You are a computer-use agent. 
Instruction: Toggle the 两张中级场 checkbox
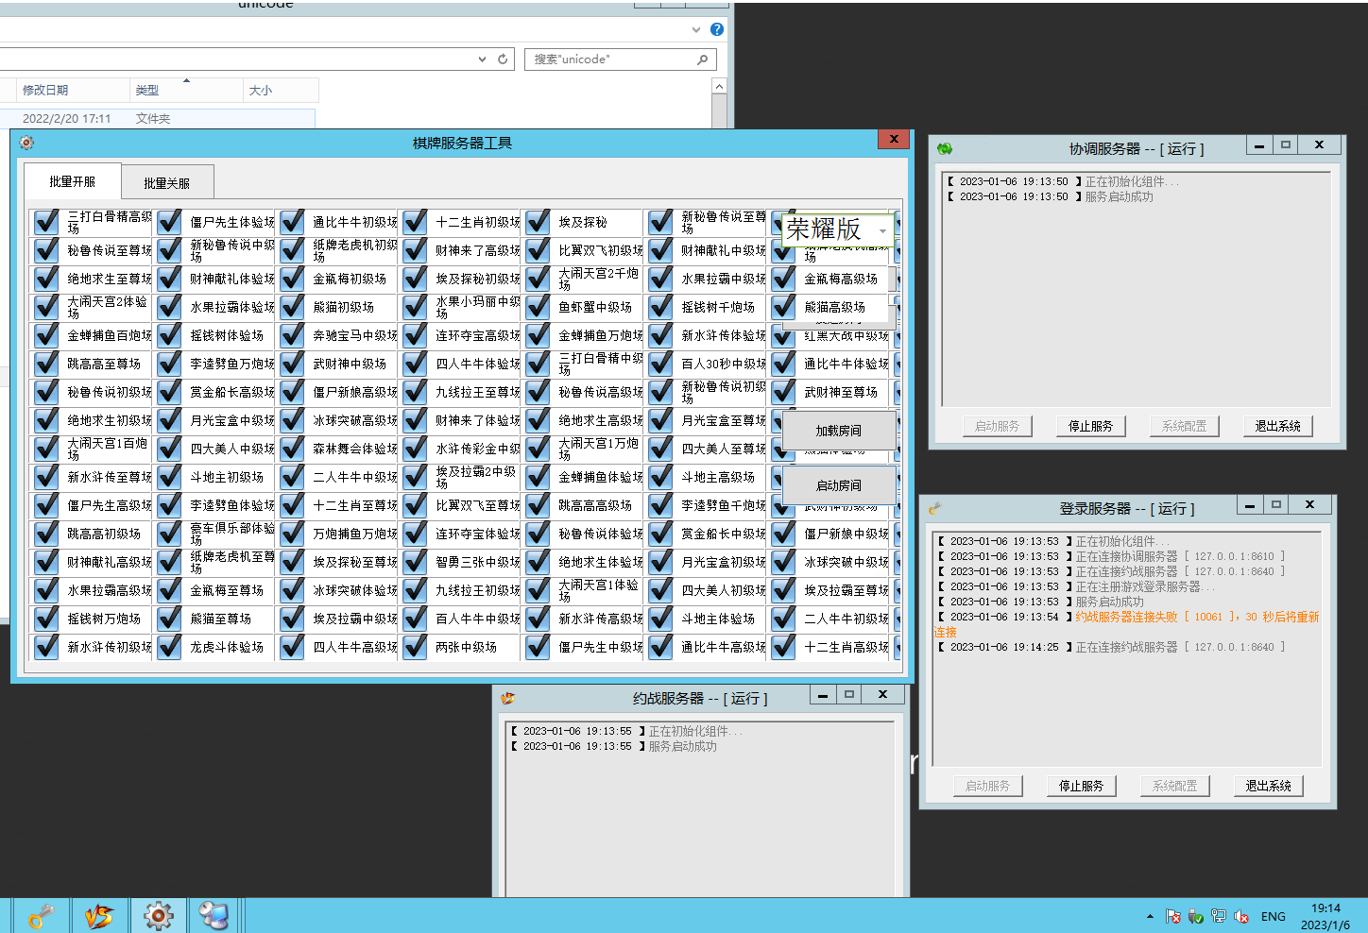(x=416, y=647)
